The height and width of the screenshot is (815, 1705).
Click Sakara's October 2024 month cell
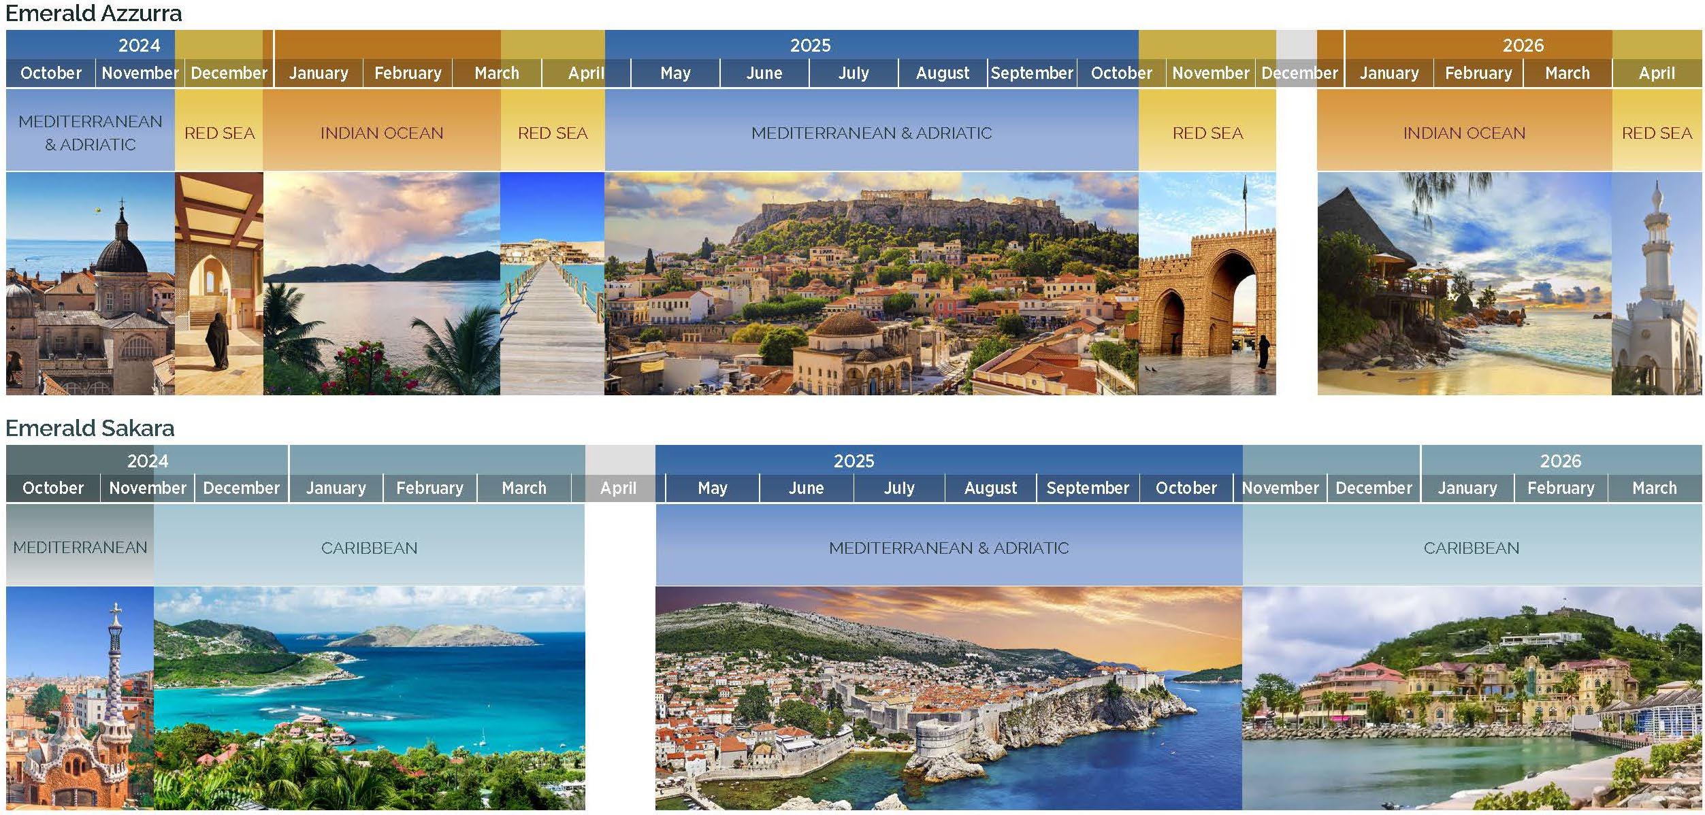click(x=53, y=488)
